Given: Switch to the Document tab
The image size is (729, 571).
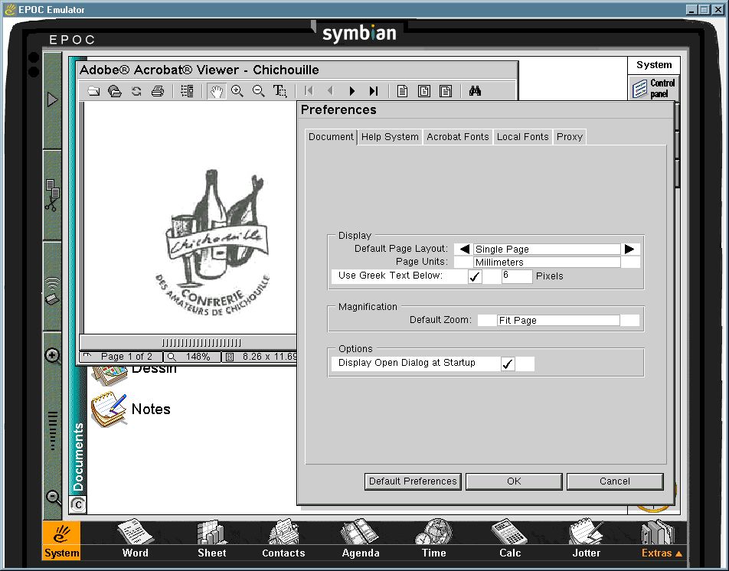Looking at the screenshot, I should (331, 136).
